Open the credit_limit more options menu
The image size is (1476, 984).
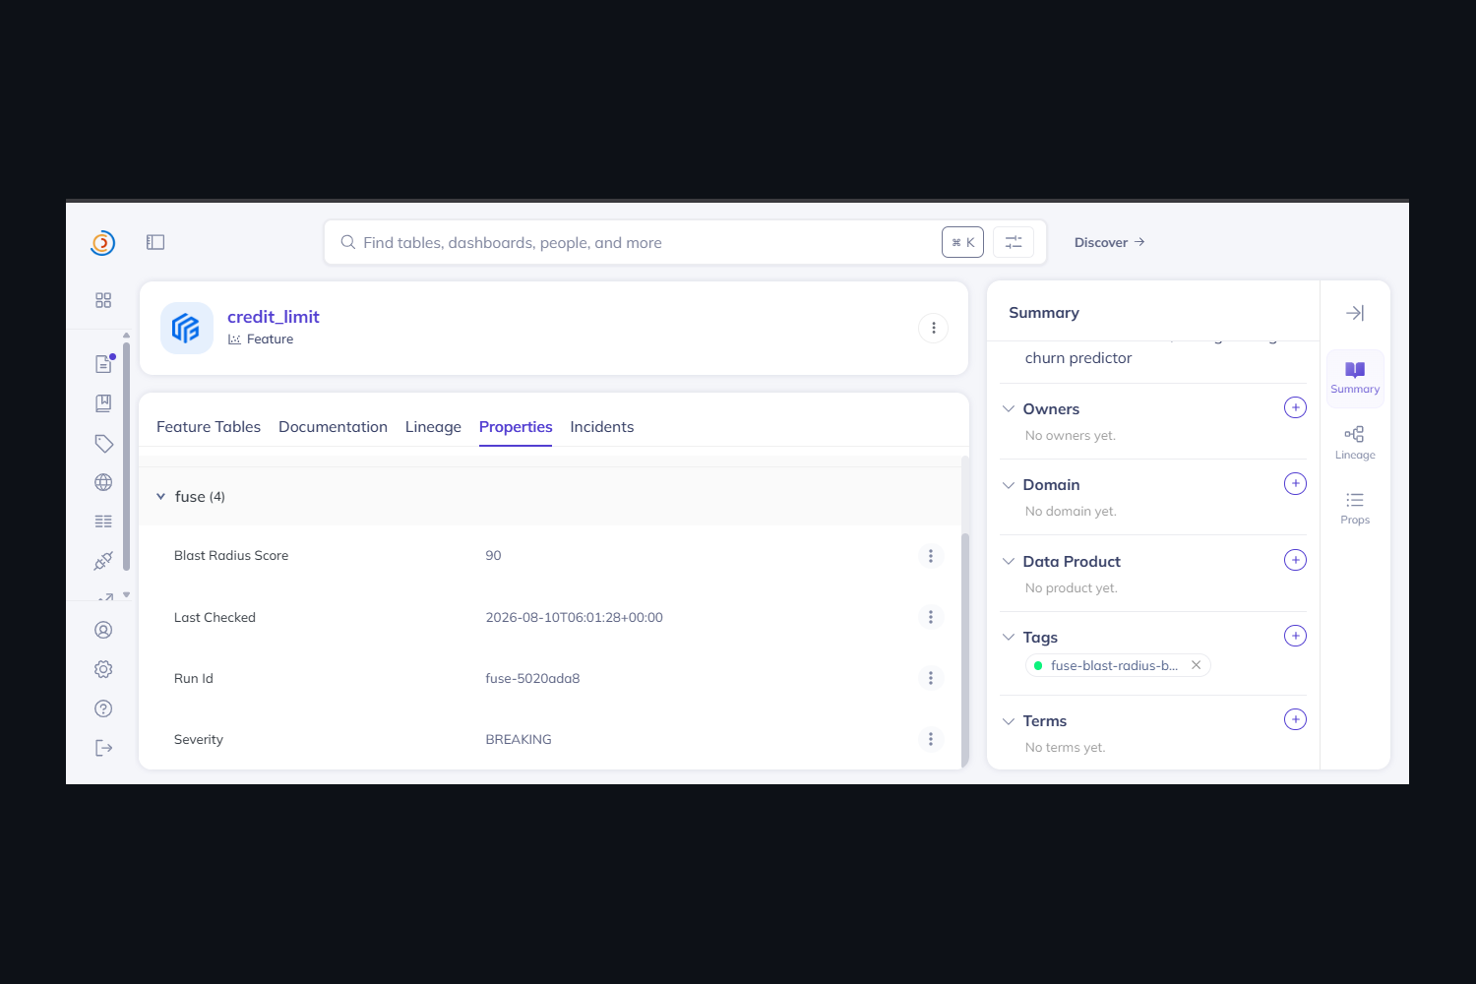coord(933,328)
